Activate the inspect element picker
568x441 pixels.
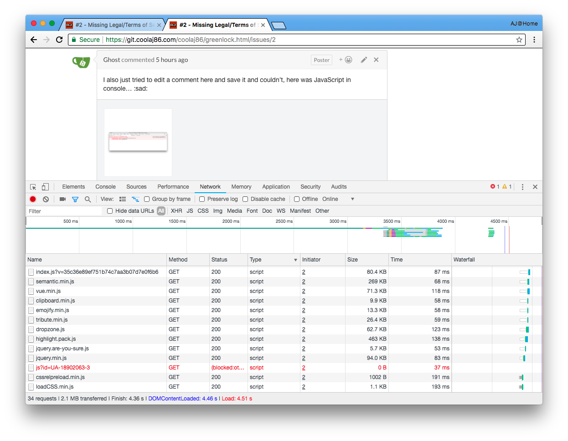pos(33,187)
